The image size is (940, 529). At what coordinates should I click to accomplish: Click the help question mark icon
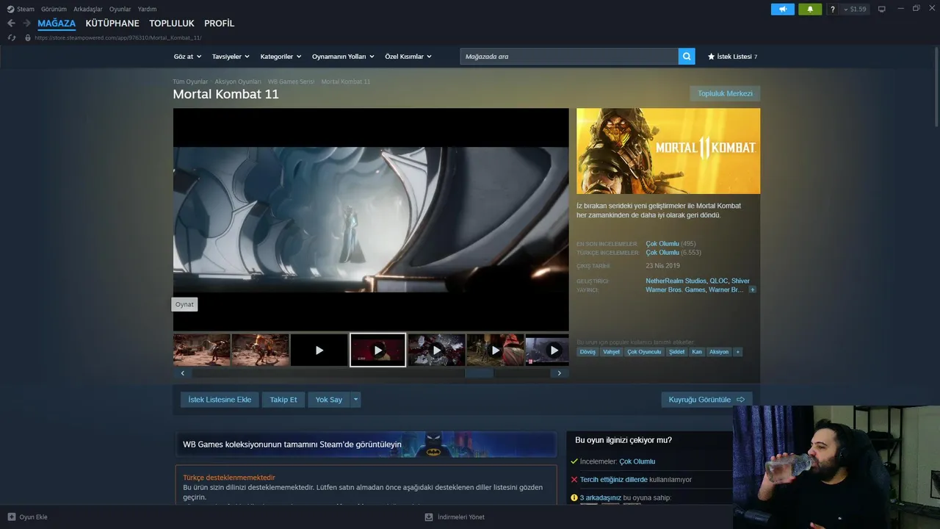[832, 10]
